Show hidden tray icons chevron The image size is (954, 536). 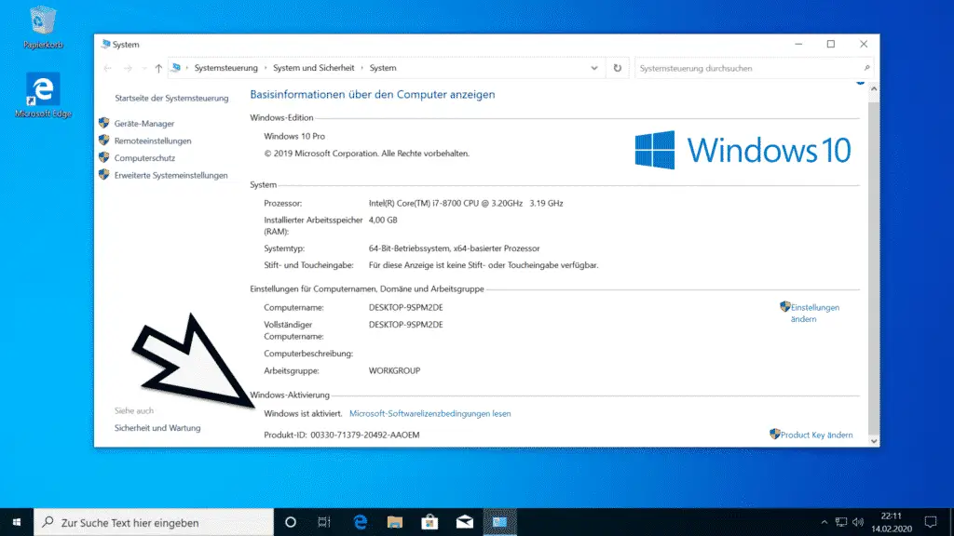(x=824, y=522)
